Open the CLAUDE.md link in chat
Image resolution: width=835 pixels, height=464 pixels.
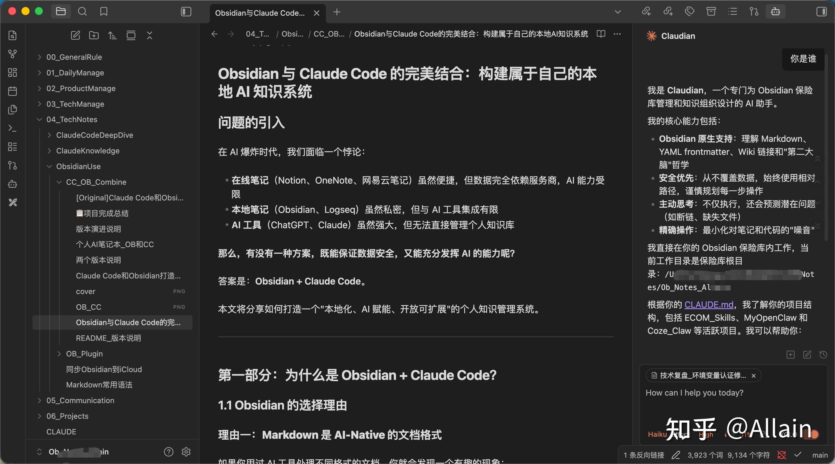(709, 304)
